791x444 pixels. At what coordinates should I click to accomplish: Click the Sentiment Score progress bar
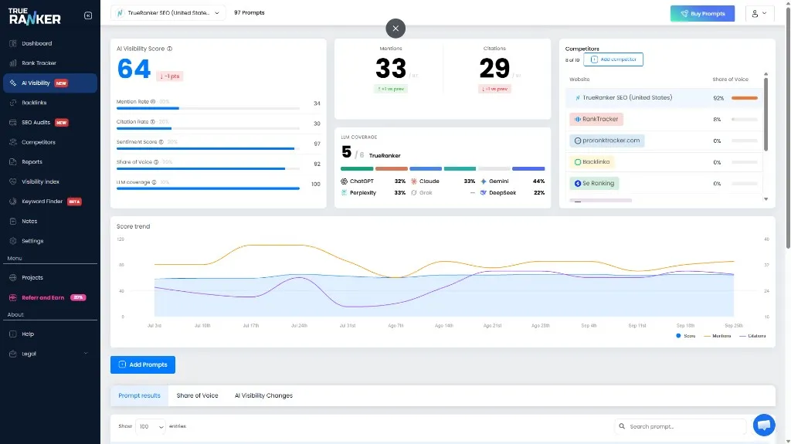(x=208, y=148)
